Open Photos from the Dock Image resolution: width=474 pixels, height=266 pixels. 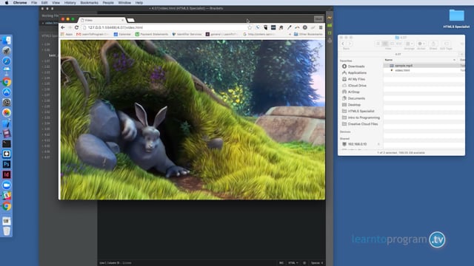tap(7, 112)
